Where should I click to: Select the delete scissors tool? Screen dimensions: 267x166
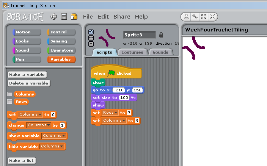195,17
